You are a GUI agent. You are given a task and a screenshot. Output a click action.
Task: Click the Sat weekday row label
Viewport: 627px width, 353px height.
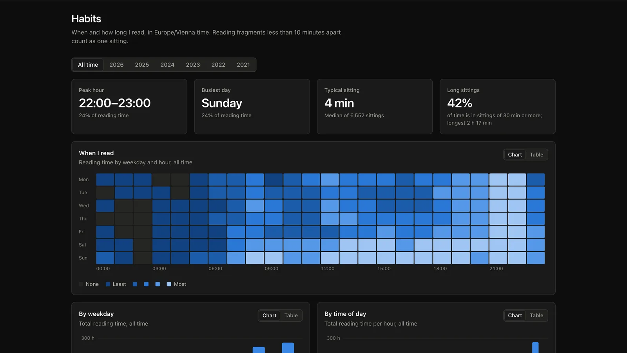pyautogui.click(x=82, y=245)
